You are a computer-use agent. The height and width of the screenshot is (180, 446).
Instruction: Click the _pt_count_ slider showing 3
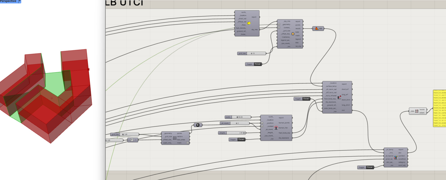[x=239, y=123]
